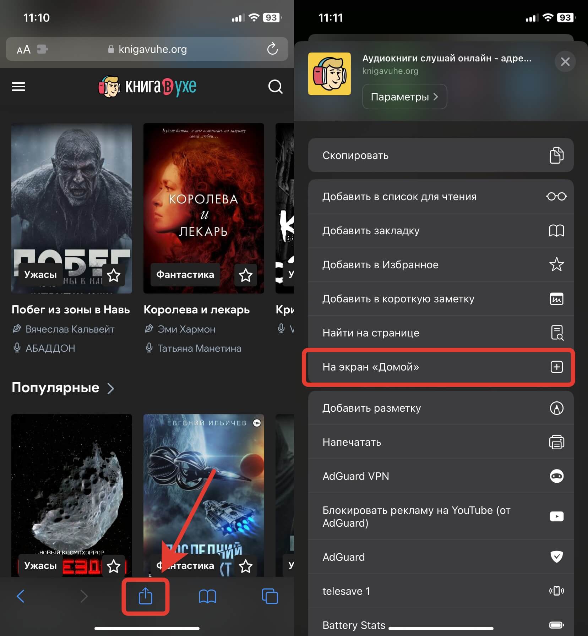Tap the Share icon in Safari toolbar
Viewport: 588px width, 636px height.
(x=145, y=596)
